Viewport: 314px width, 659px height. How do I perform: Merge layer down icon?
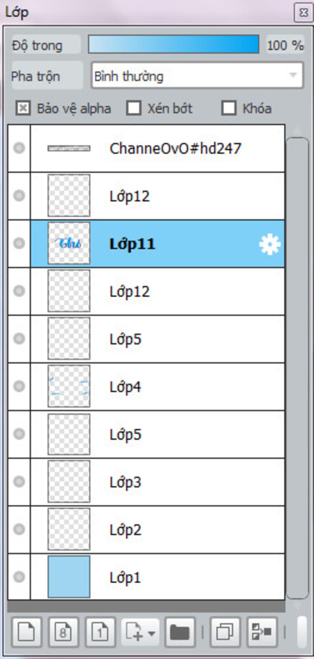(x=262, y=632)
